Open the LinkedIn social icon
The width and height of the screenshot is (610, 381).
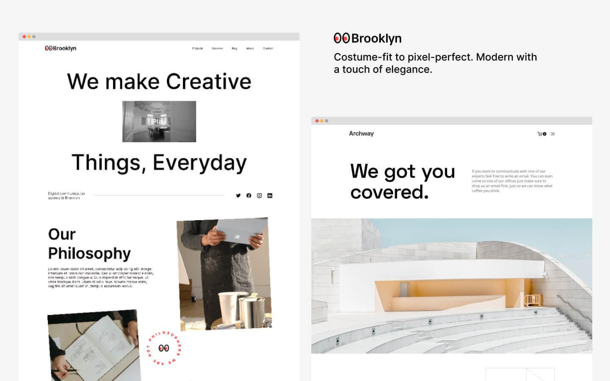[270, 196]
